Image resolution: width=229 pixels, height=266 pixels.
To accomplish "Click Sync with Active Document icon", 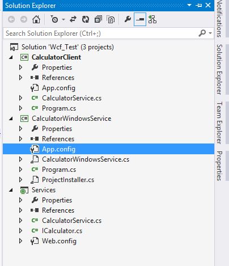I will click(73, 19).
